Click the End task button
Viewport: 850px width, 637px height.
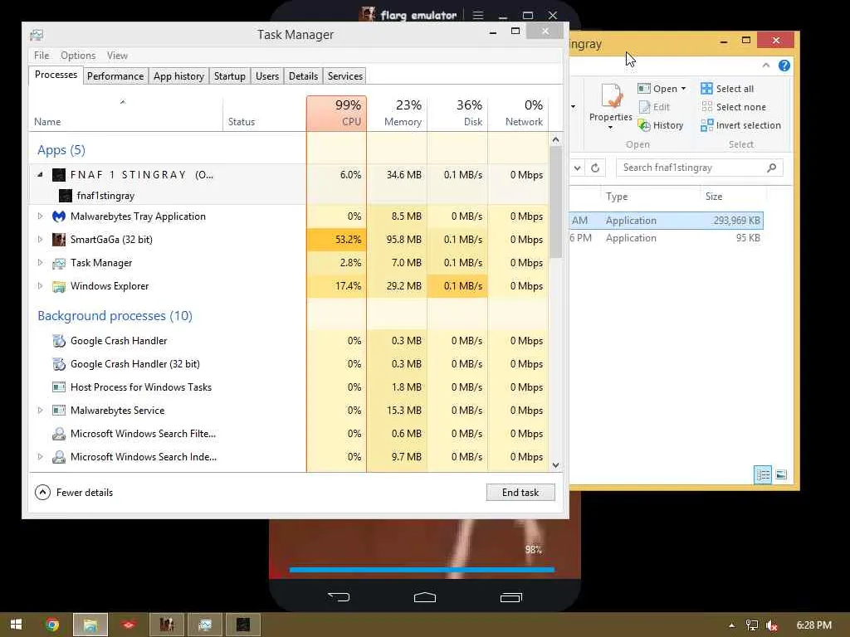click(x=520, y=493)
